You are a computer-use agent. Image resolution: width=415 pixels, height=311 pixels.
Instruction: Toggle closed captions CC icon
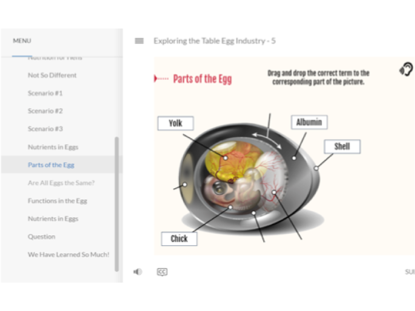point(162,272)
